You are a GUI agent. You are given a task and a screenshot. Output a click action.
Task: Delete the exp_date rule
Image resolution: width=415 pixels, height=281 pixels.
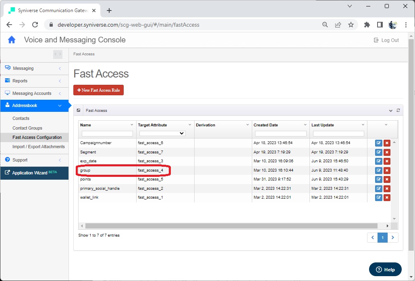click(x=387, y=161)
